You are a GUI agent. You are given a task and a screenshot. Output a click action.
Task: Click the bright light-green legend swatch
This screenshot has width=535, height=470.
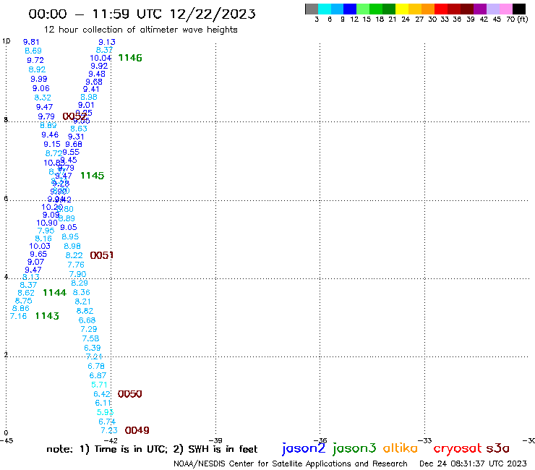[x=363, y=9]
